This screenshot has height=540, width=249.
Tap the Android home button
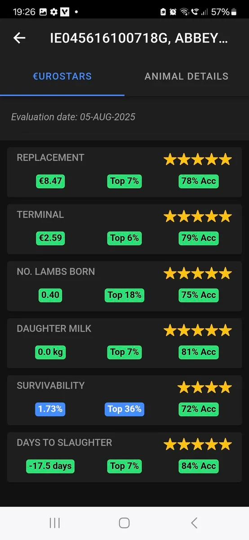(x=124, y=523)
